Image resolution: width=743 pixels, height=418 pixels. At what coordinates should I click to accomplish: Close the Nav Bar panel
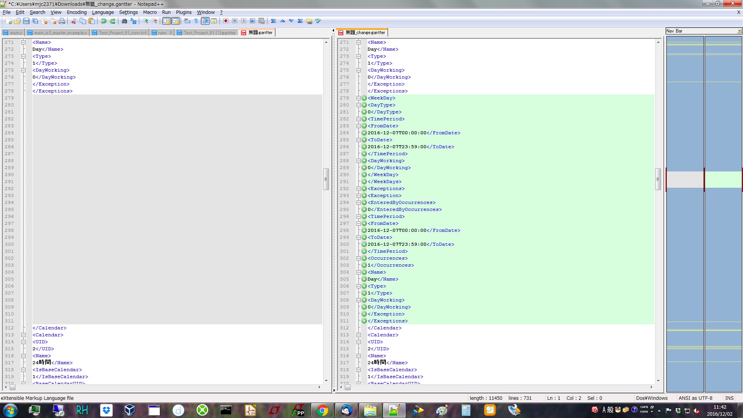[x=739, y=31]
